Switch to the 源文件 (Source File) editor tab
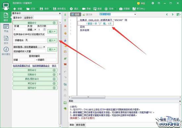The width and height of the screenshot is (182, 128). point(87,15)
